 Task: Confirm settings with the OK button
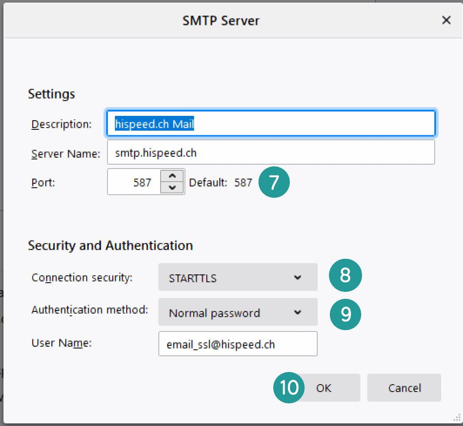click(x=324, y=388)
